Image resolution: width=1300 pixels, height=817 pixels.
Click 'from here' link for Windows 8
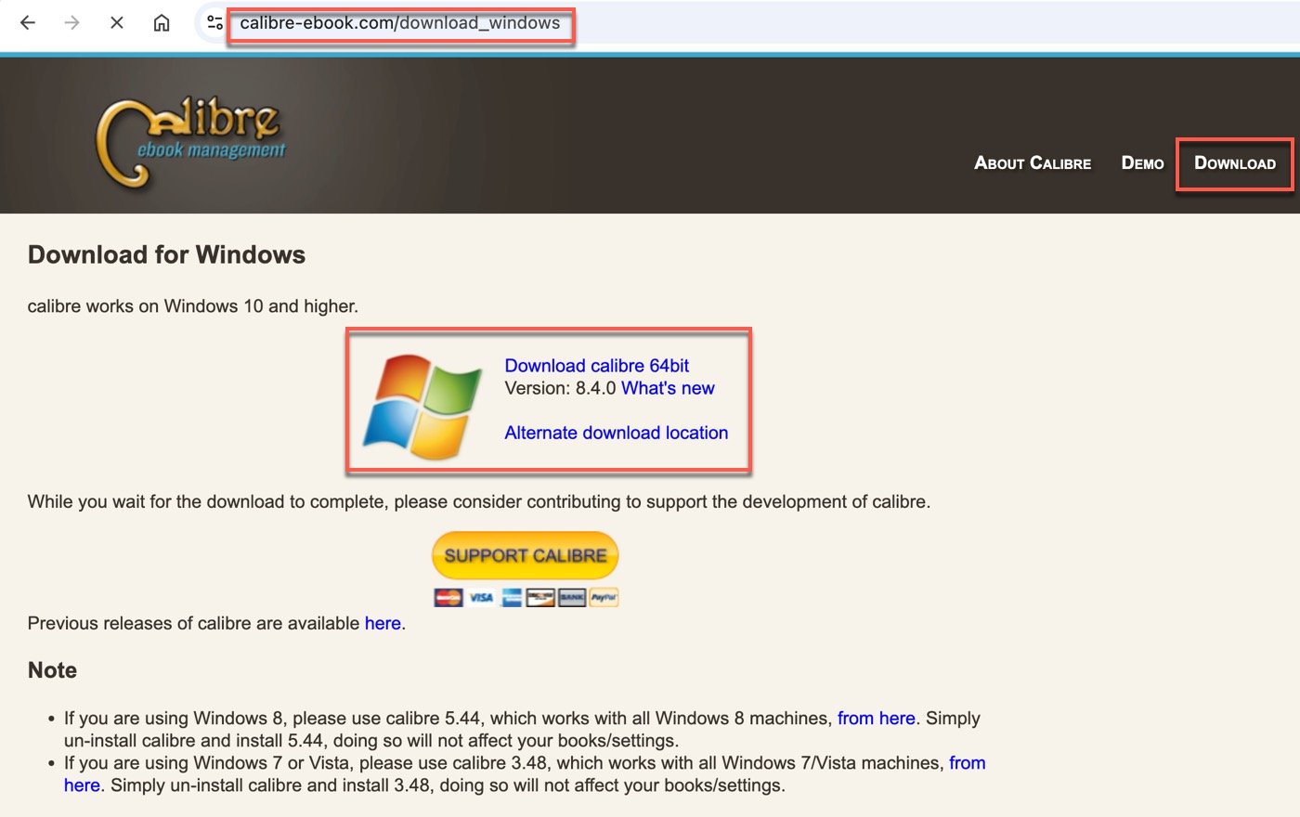tap(877, 719)
